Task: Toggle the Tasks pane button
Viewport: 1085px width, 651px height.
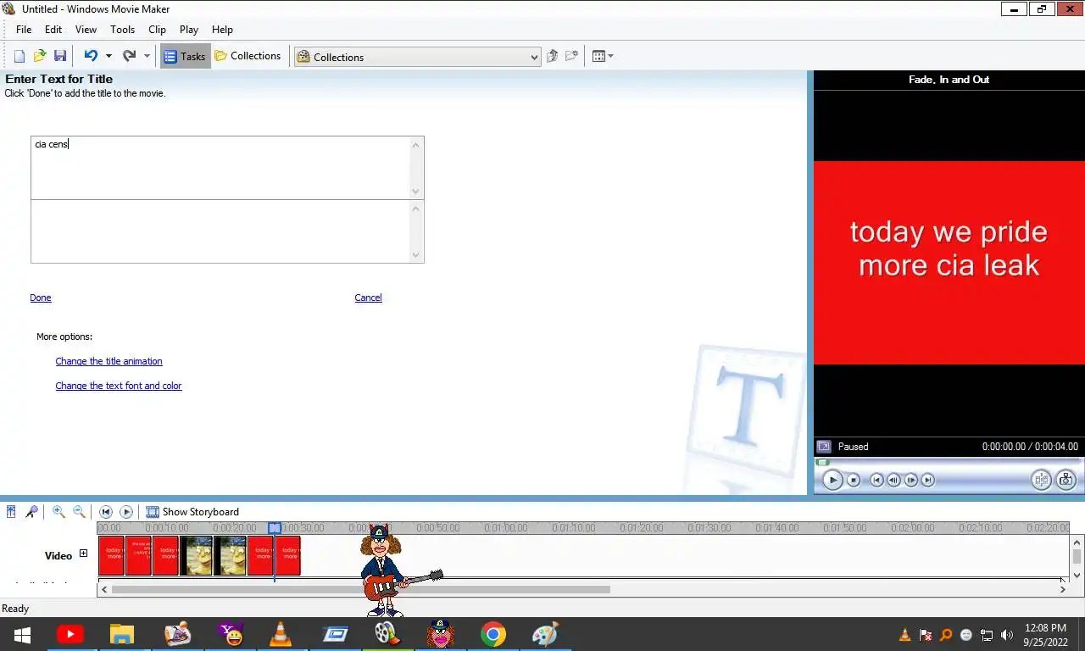Action: click(185, 56)
